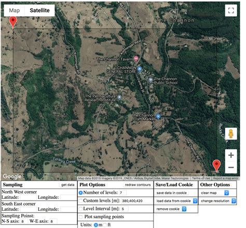Switch units to ft
The height and width of the screenshot is (228, 246).
coord(105,225)
